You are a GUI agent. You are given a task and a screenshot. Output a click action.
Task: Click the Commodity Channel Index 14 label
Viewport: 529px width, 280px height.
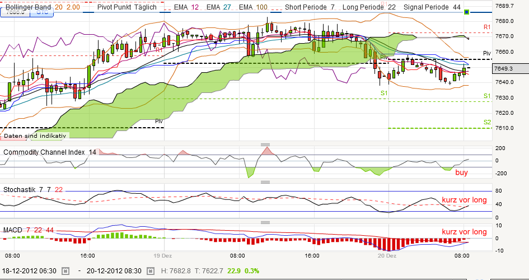coord(50,152)
